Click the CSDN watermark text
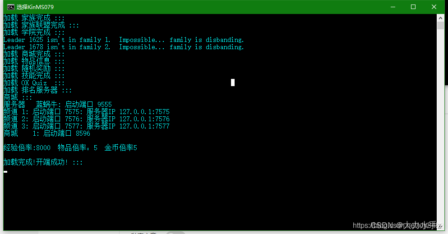 [x=398, y=225]
